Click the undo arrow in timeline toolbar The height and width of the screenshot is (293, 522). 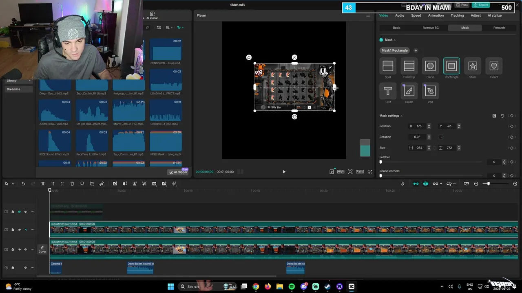pyautogui.click(x=23, y=184)
